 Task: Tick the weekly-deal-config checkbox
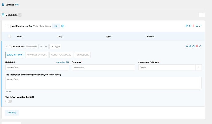click(x=10, y=26)
